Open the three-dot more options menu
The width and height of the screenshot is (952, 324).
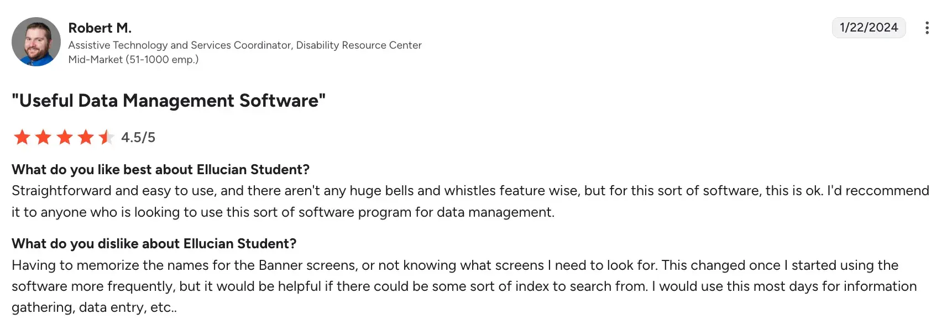click(x=927, y=28)
